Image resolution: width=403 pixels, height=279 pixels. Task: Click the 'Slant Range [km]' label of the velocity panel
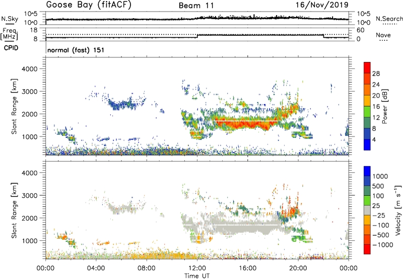[x=14, y=210]
